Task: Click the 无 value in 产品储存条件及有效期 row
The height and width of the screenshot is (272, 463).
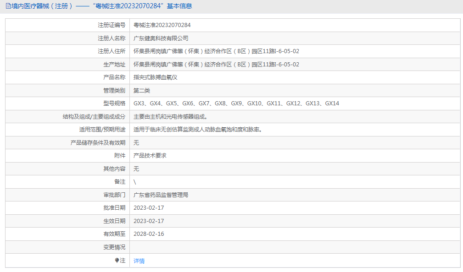Action: tap(136, 142)
